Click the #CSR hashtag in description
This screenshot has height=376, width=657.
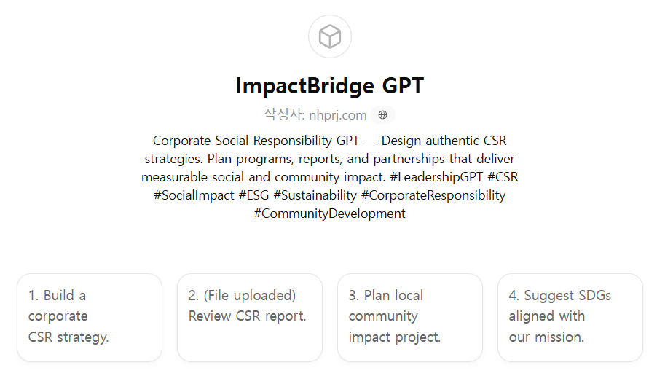pyautogui.click(x=503, y=177)
